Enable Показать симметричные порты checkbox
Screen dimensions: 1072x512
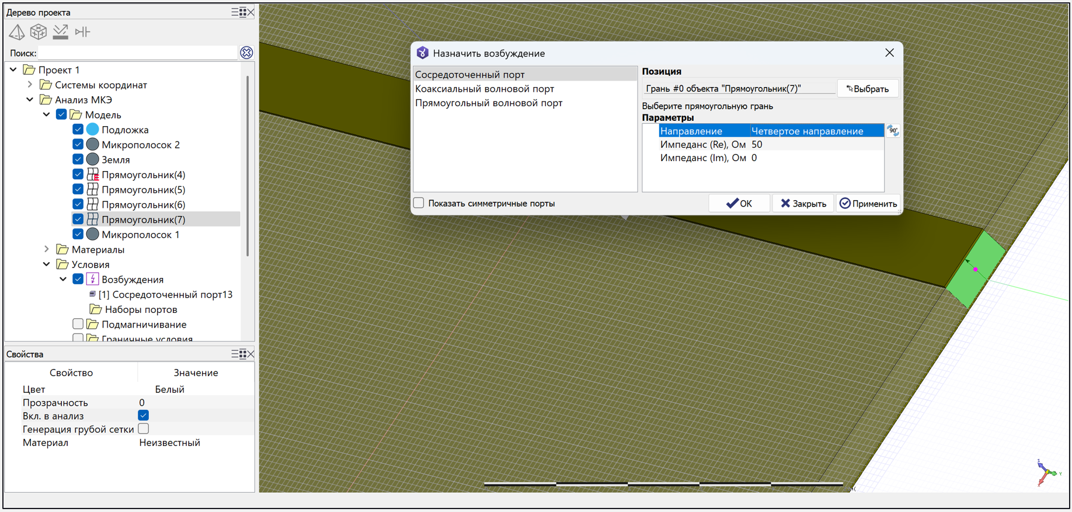(x=419, y=203)
